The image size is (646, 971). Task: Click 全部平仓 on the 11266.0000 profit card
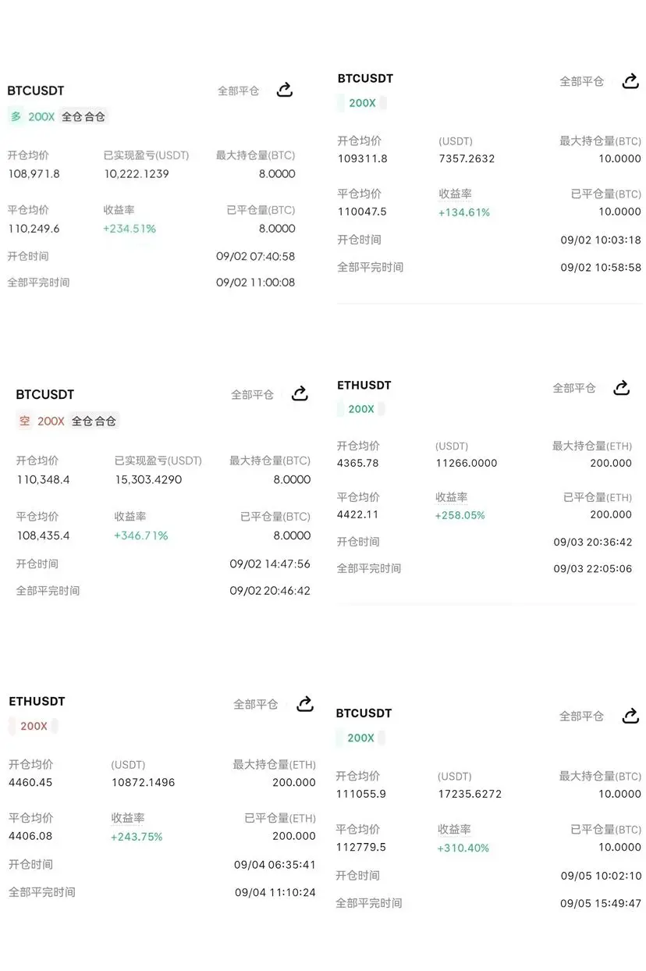[574, 388]
